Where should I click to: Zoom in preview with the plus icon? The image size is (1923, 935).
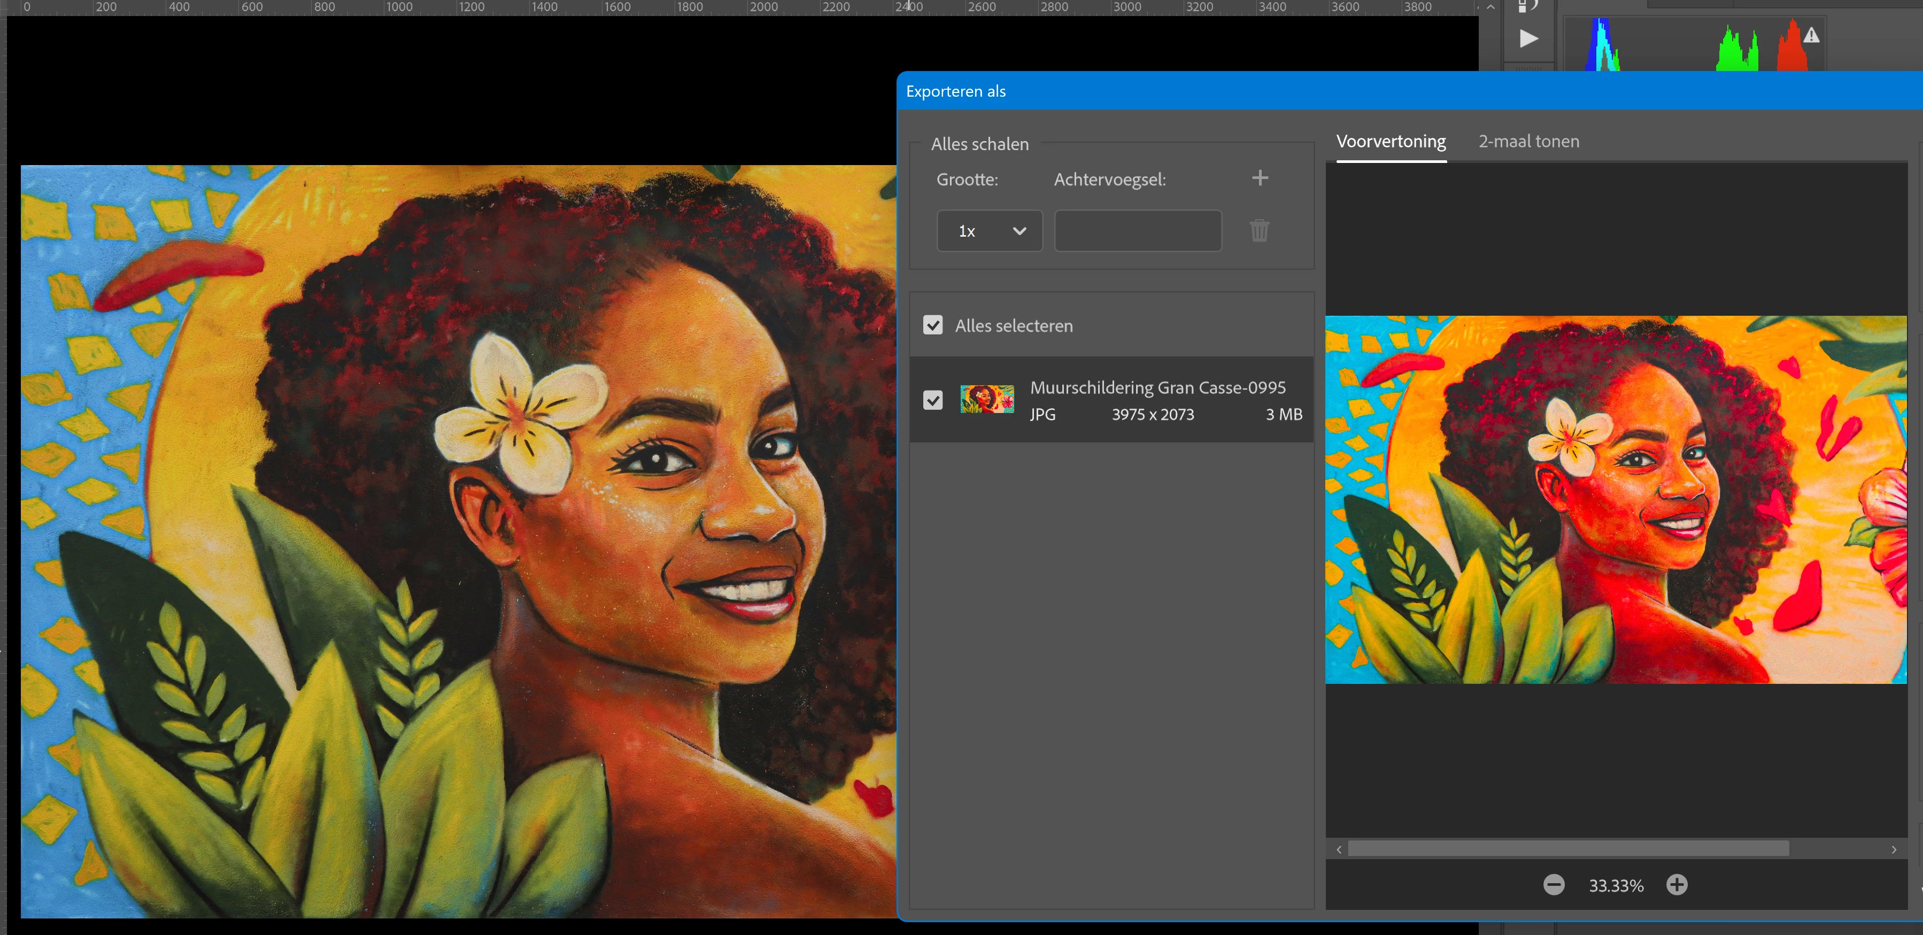coord(1677,885)
